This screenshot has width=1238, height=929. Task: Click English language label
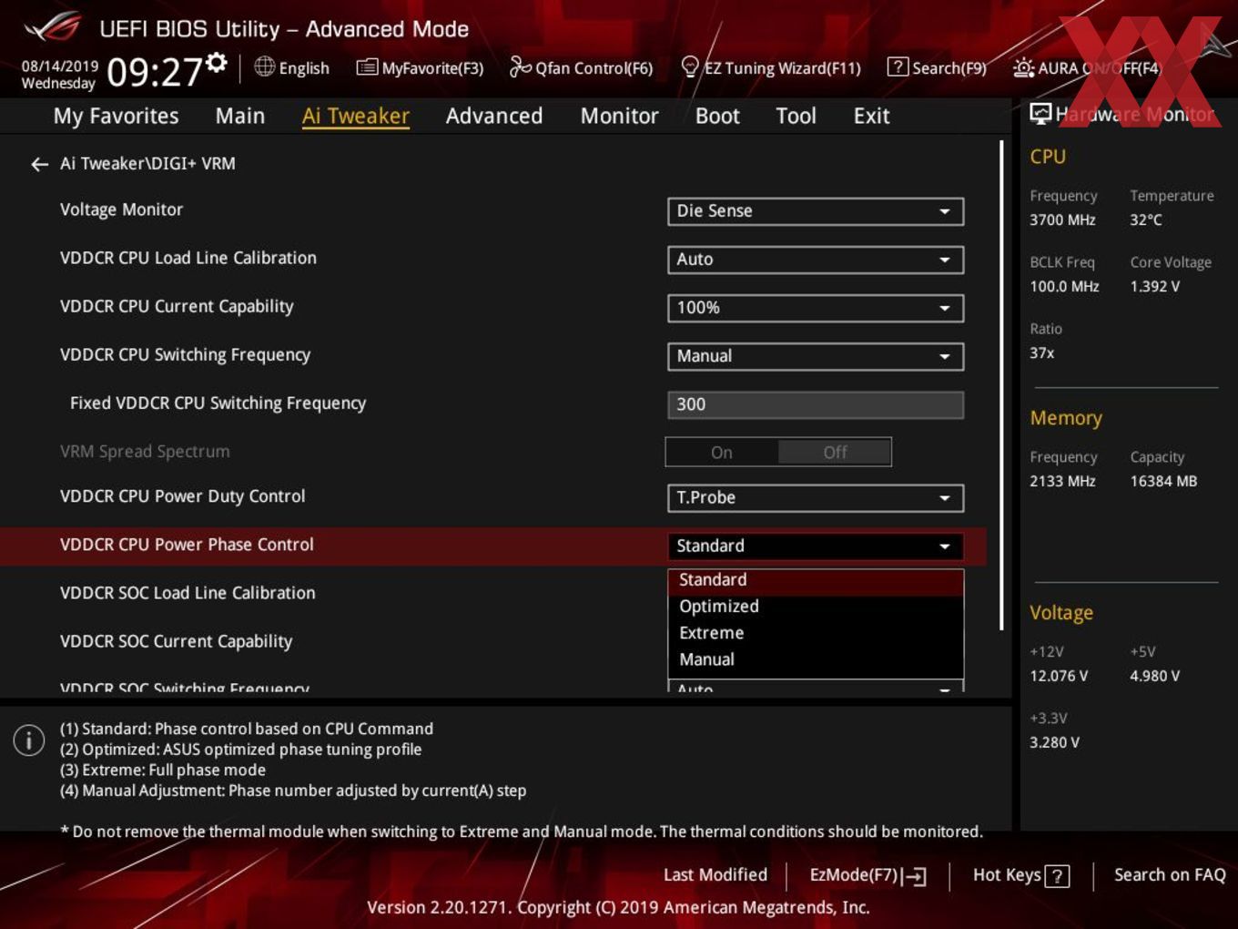click(x=304, y=68)
